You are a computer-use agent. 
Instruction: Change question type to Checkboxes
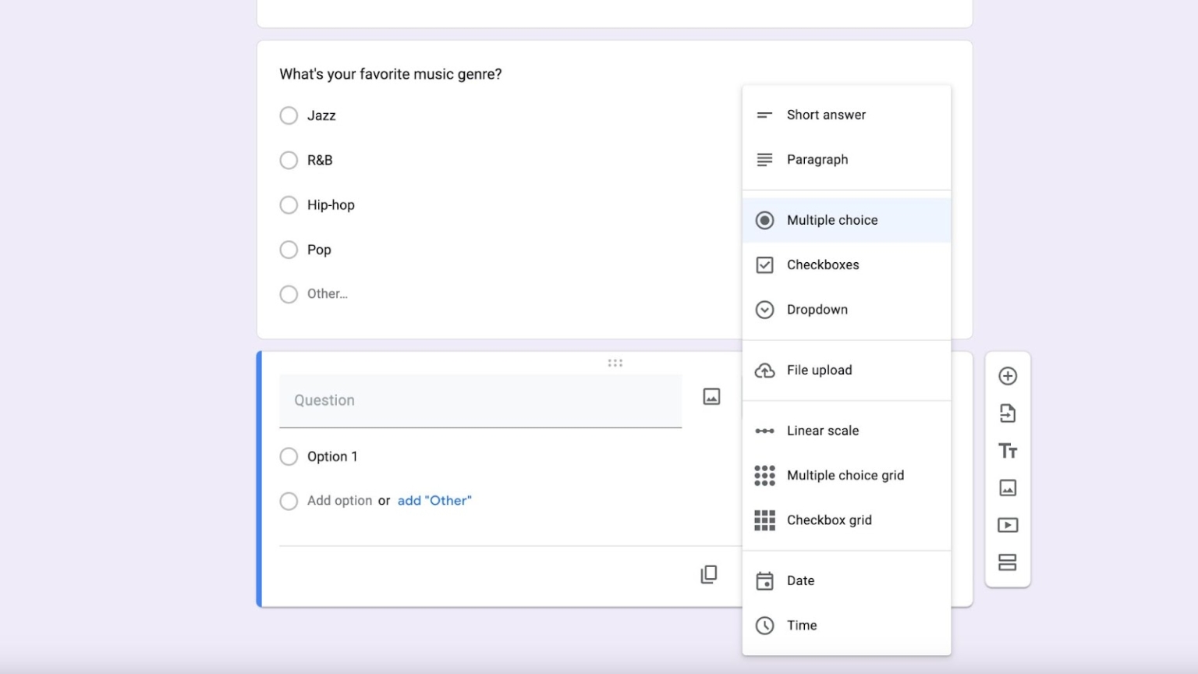click(x=824, y=264)
